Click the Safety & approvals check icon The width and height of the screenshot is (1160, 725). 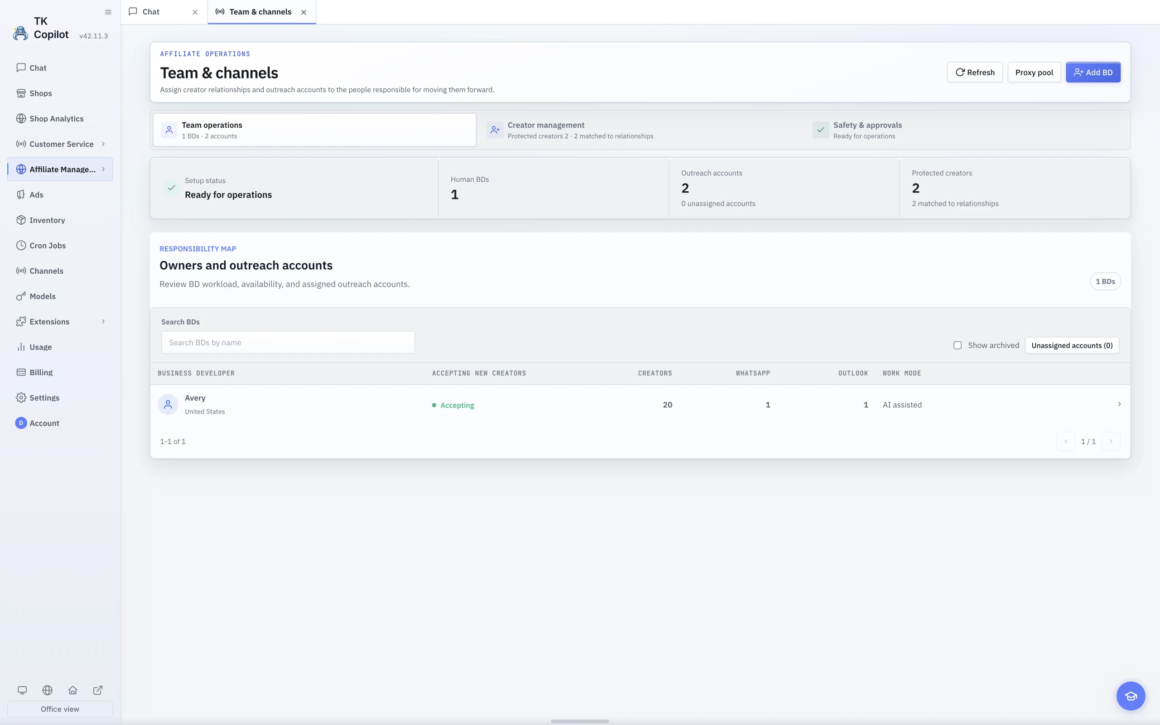[821, 130]
